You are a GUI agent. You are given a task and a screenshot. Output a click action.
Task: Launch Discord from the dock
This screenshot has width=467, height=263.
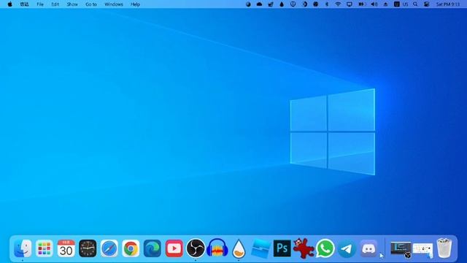368,248
